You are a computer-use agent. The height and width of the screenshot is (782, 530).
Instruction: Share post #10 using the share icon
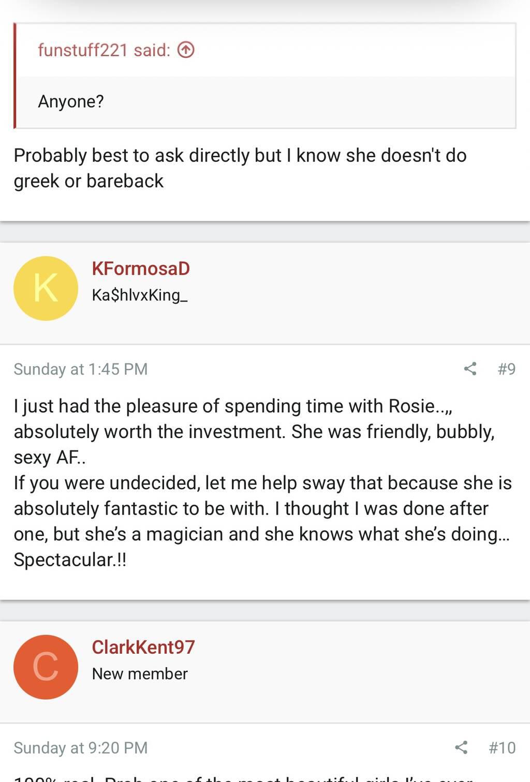[x=461, y=747]
